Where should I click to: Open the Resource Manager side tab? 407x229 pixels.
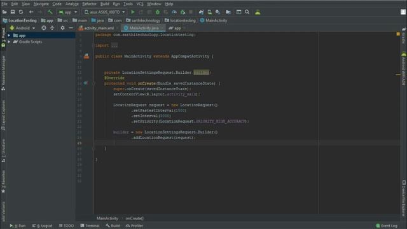pos(3,73)
